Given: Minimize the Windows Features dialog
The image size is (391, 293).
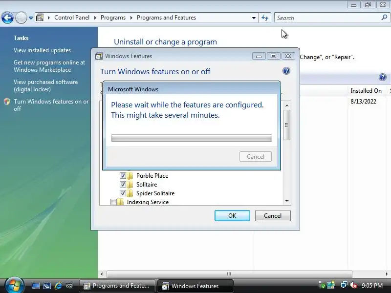Looking at the screenshot, I should [x=259, y=56].
